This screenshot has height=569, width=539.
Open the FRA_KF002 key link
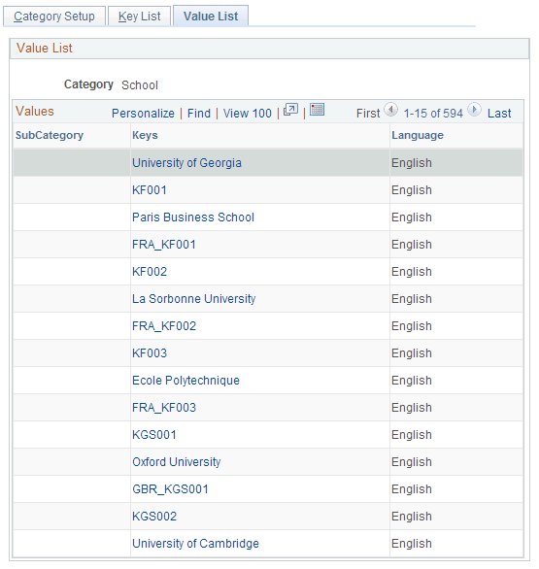point(164,326)
